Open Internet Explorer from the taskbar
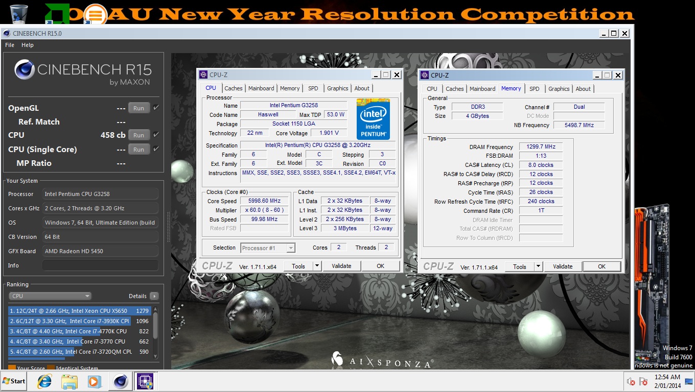 click(44, 381)
